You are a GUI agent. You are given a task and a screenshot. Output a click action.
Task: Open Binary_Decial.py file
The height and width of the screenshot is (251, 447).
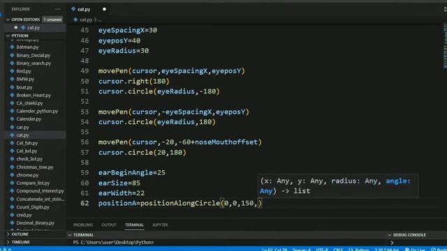[33, 55]
